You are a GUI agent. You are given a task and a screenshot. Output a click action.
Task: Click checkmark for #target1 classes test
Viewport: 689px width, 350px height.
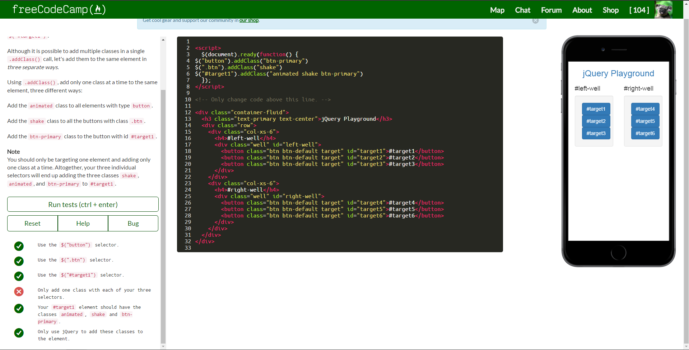(x=19, y=308)
